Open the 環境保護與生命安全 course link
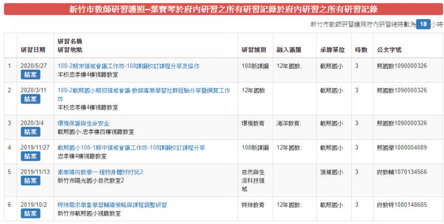Viewport: 444px width, 224px height. coord(83,123)
